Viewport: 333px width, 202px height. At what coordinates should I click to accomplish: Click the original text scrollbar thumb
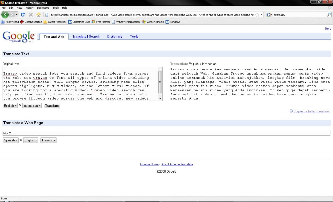pyautogui.click(x=160, y=82)
